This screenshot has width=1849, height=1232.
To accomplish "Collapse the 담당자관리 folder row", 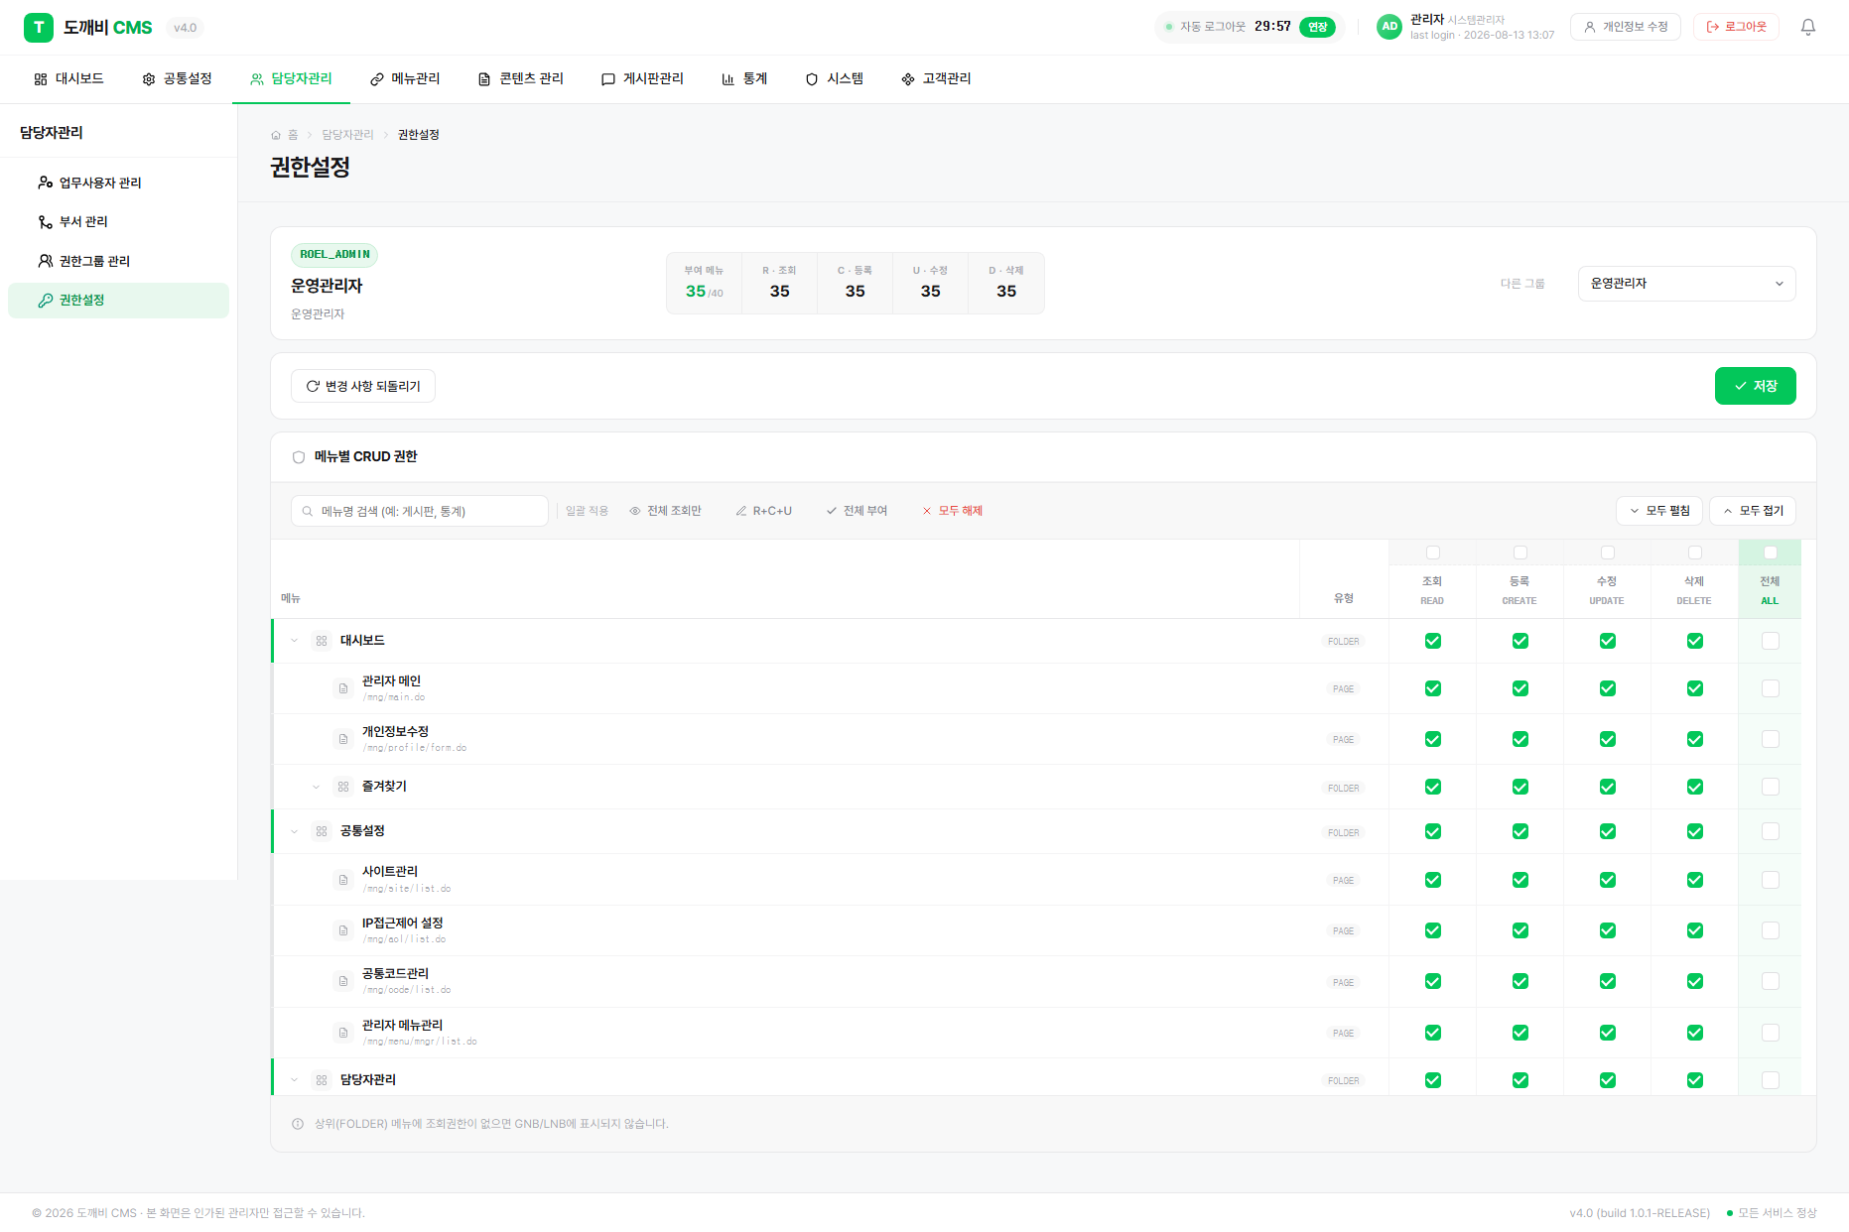I will coord(295,1080).
